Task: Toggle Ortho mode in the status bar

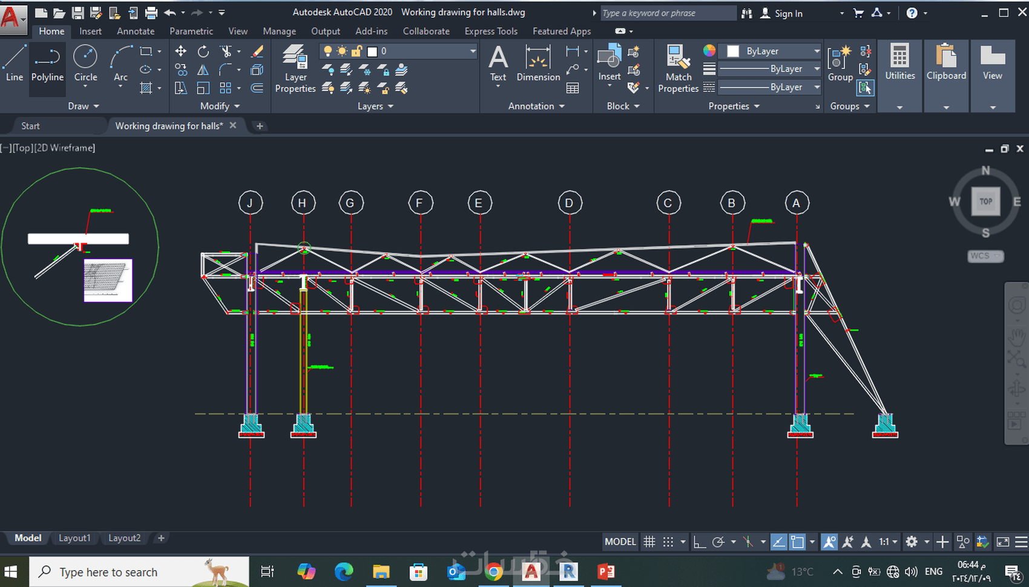Action: pyautogui.click(x=699, y=542)
